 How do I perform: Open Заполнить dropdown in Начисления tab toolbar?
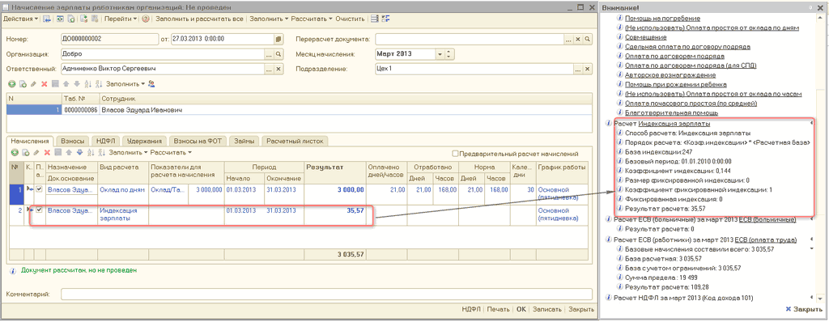[128, 152]
